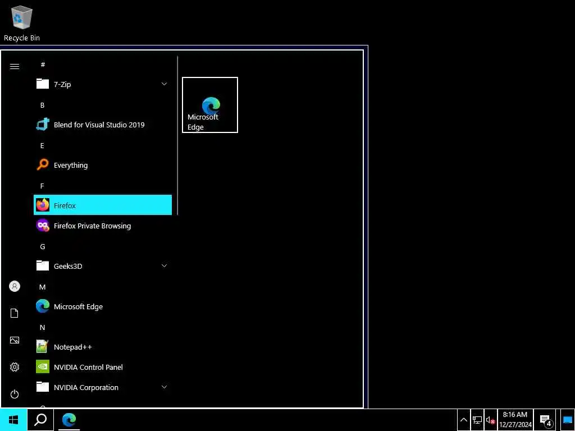Launch Microsoft Edge from the app list

click(103, 306)
